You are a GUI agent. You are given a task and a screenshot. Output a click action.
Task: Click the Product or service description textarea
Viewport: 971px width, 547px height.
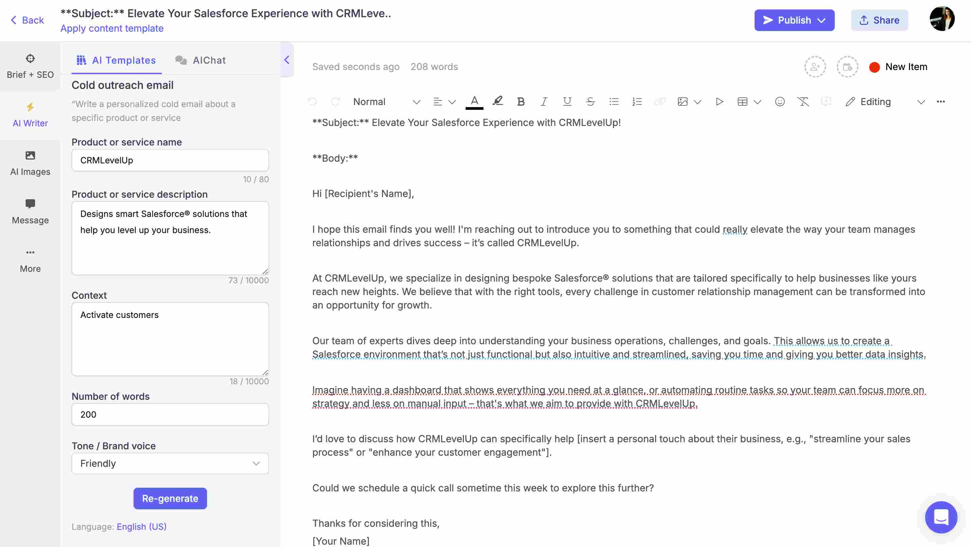pos(170,238)
